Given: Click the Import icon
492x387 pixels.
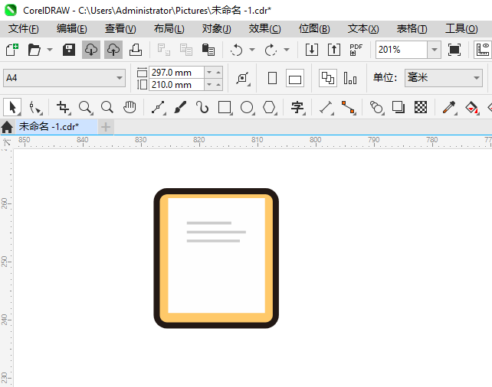Looking at the screenshot, I should click(x=312, y=50).
